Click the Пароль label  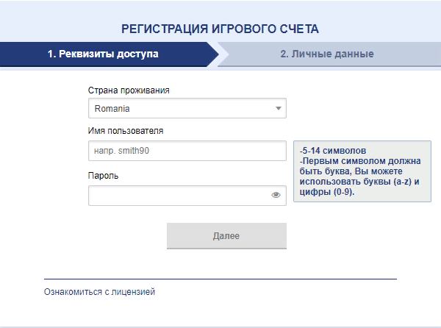point(103,176)
